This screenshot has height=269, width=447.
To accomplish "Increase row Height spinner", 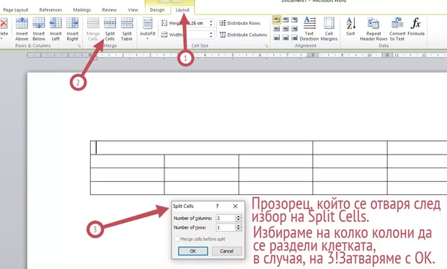I will pos(211,22).
